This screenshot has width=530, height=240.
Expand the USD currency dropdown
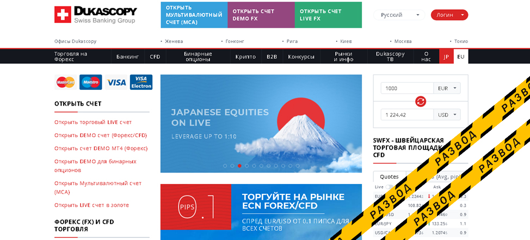(447, 115)
